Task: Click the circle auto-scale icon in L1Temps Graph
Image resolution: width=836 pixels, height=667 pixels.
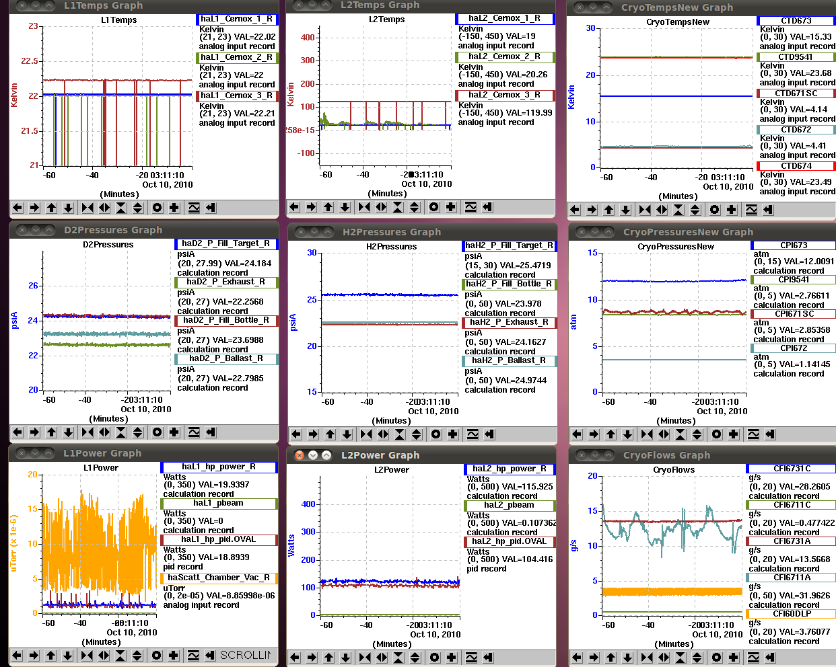Action: click(158, 208)
